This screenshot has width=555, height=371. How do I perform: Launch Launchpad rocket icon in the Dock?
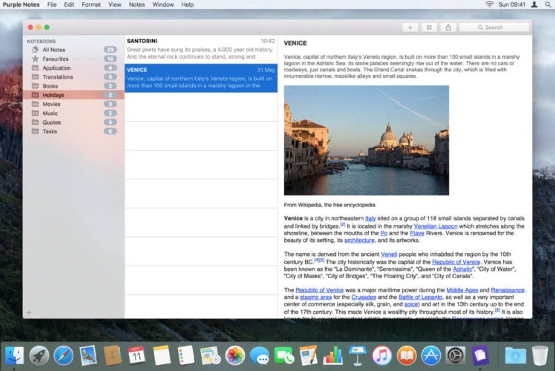39,355
